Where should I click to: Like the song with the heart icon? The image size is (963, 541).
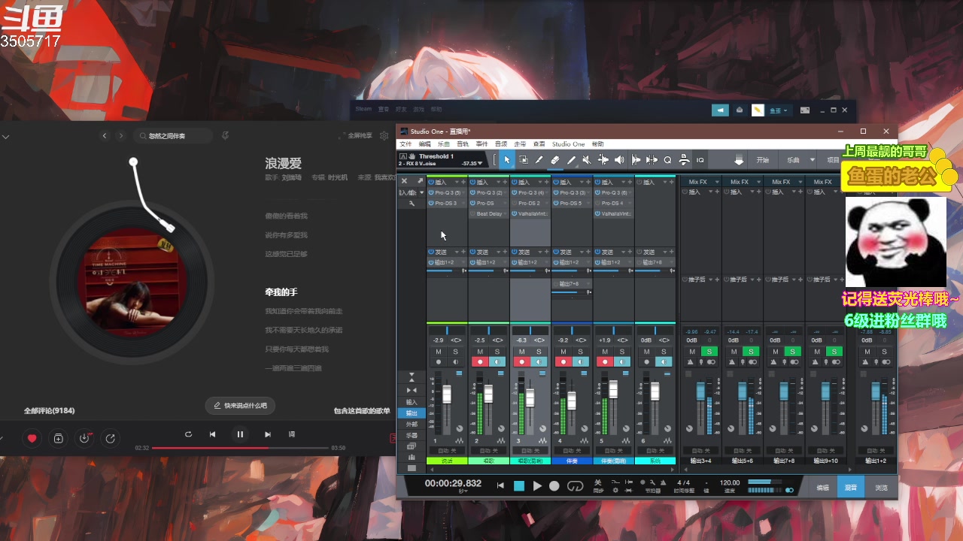32,438
